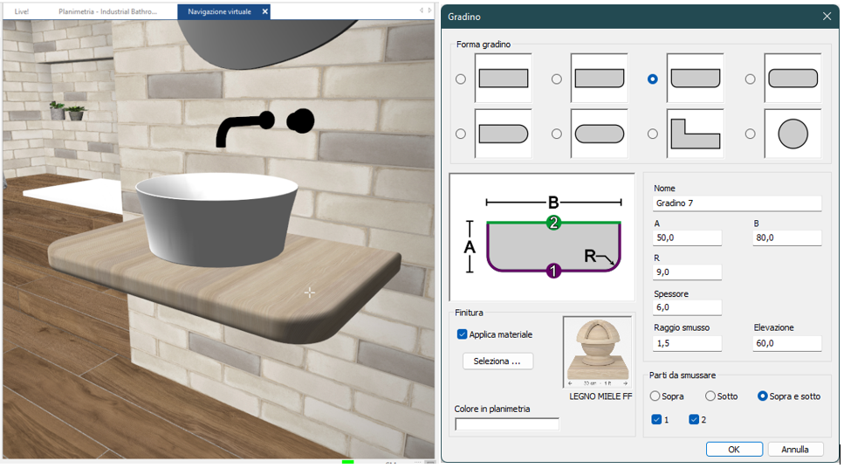
Task: Open the Live! tab
Action: point(22,11)
